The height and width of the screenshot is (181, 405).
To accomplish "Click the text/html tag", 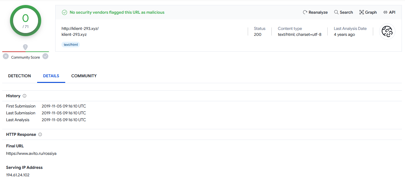I will pyautogui.click(x=71, y=45).
